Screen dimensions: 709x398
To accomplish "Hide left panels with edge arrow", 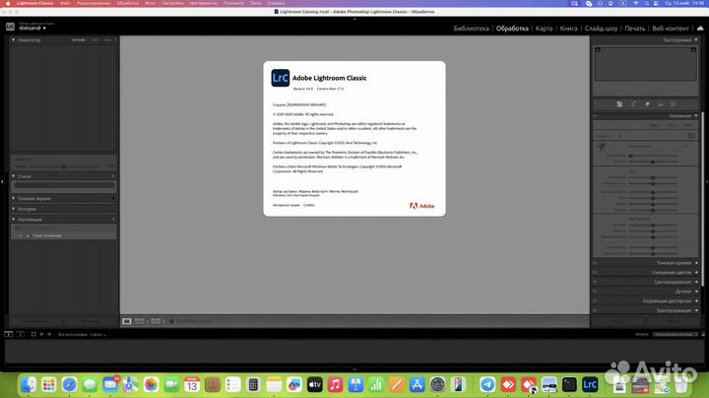I will point(2,182).
